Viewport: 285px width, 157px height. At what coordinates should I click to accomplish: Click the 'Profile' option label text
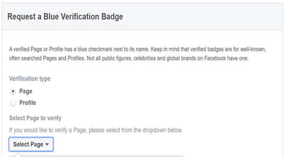click(28, 103)
